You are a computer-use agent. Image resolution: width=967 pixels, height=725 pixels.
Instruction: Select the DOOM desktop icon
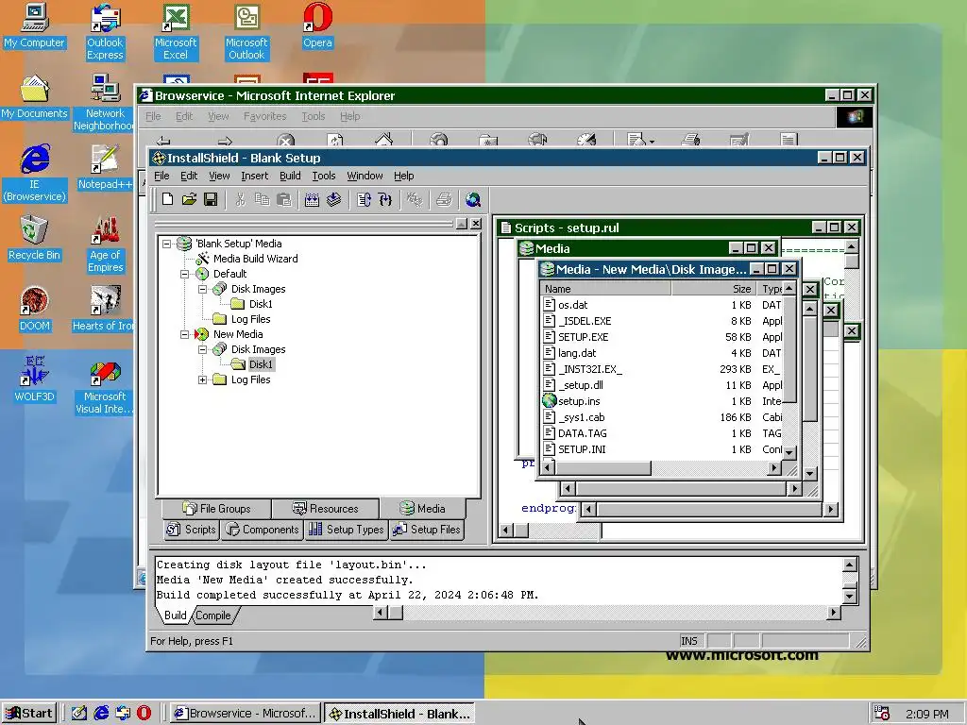point(34,309)
